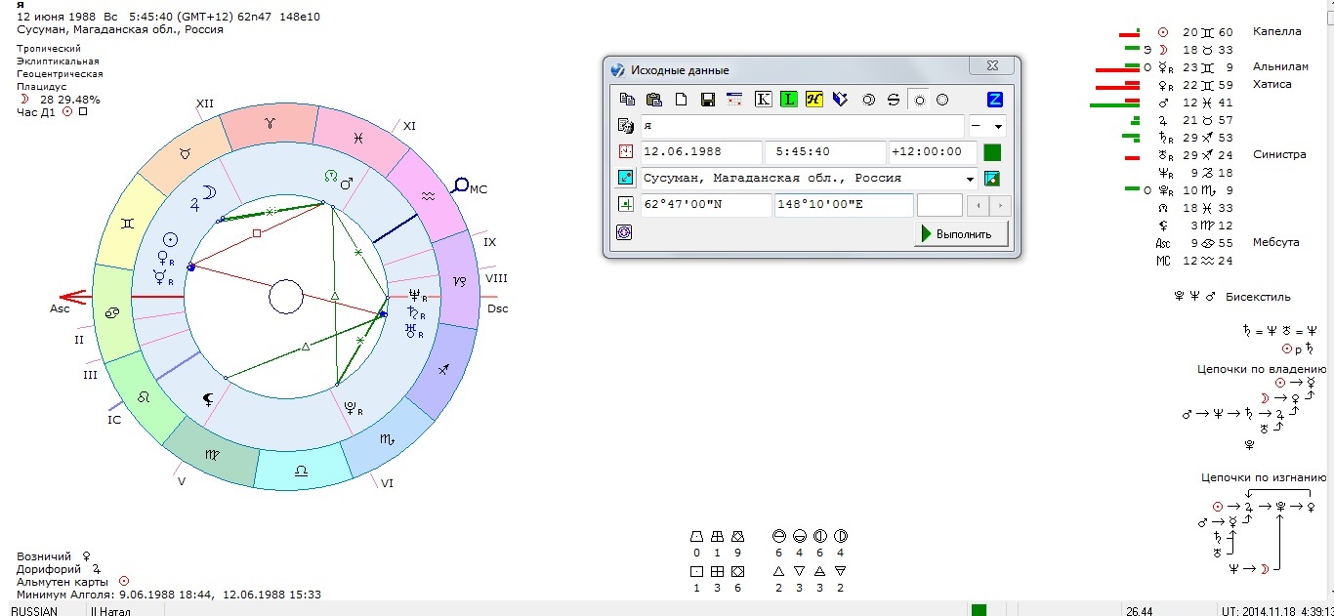Click the yellow H icon
Viewport: 1334px width, 616px height.
click(x=813, y=100)
